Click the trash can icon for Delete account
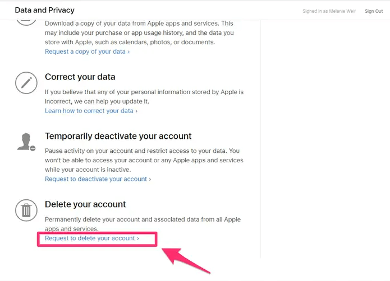 (x=26, y=210)
